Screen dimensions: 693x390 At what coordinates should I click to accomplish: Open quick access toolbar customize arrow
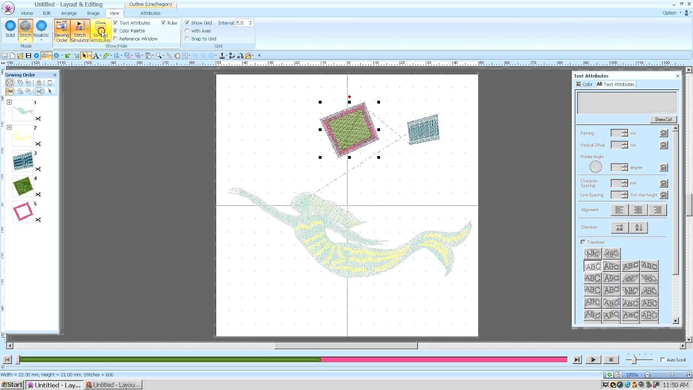click(259, 55)
